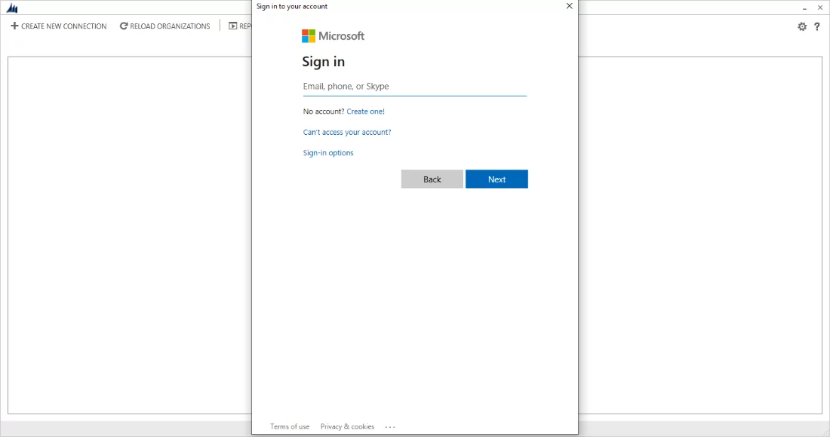Screen dimensions: 830x437
Task: Focus the Email, phone, or Skype field
Action: click(x=414, y=87)
